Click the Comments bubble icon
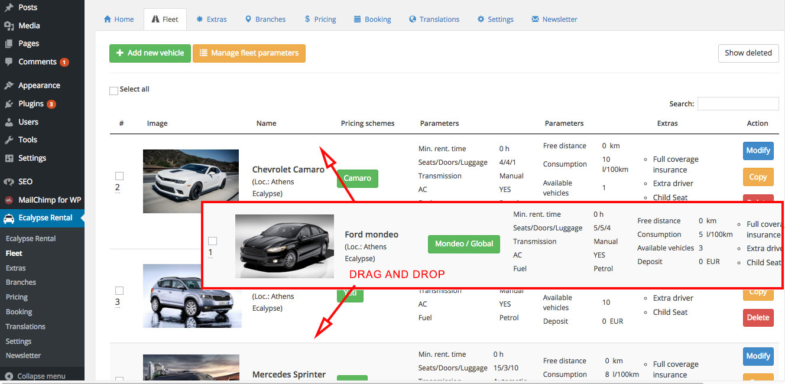 (x=9, y=61)
